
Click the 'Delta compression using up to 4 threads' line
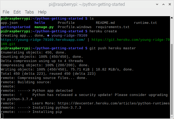point(42,61)
